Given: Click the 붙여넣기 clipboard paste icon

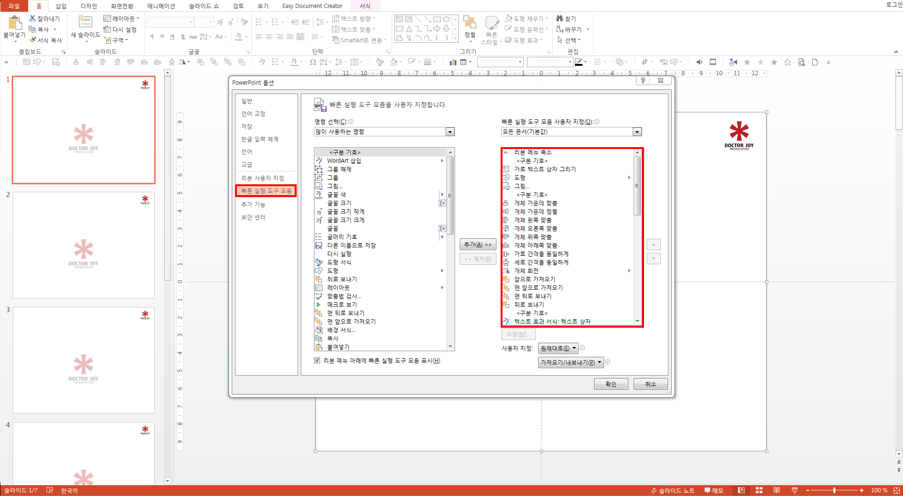Looking at the screenshot, I should pyautogui.click(x=15, y=23).
